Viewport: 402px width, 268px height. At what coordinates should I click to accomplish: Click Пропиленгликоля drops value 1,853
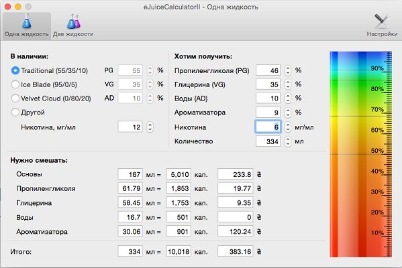tap(179, 188)
